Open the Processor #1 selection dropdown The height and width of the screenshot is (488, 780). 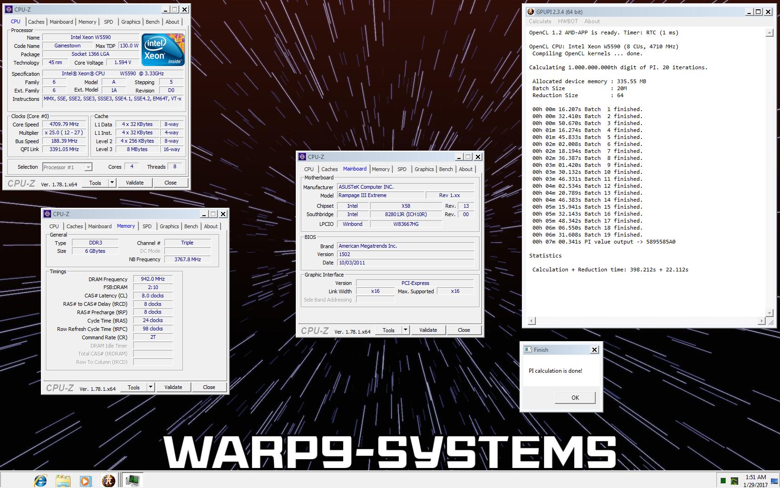click(88, 167)
